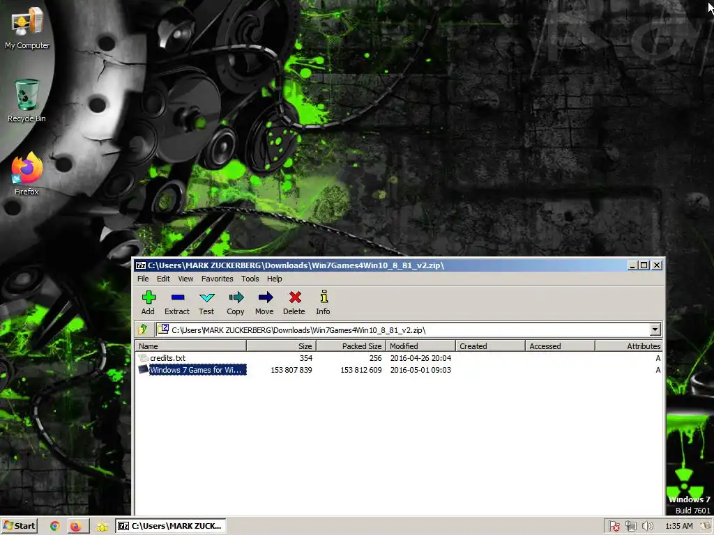Screen dimensions: 714x535
Task: Launch Chrome from the taskbar
Action: 54,527
